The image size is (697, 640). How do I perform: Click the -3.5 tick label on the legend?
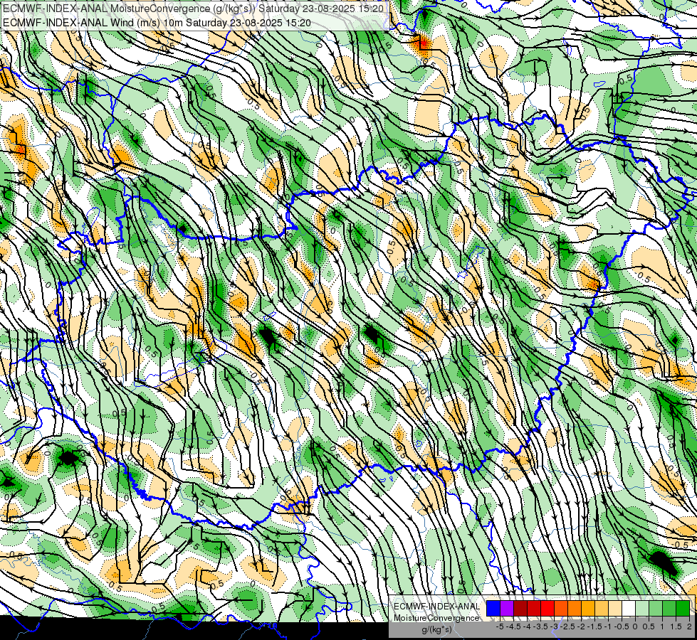pyautogui.click(x=540, y=626)
